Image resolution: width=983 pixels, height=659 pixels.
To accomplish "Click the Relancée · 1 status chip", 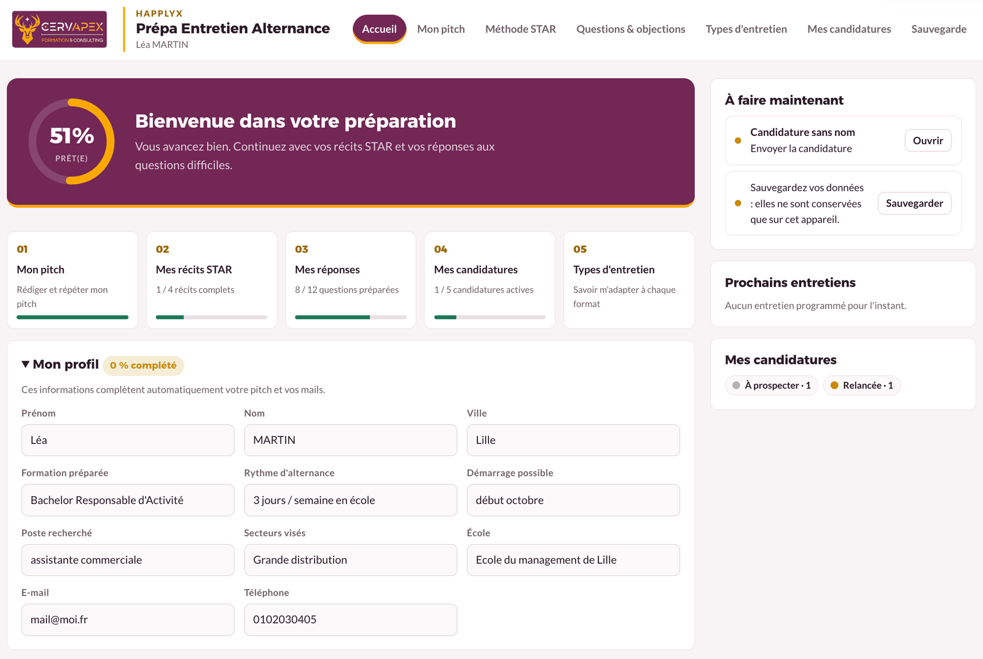I will 861,385.
